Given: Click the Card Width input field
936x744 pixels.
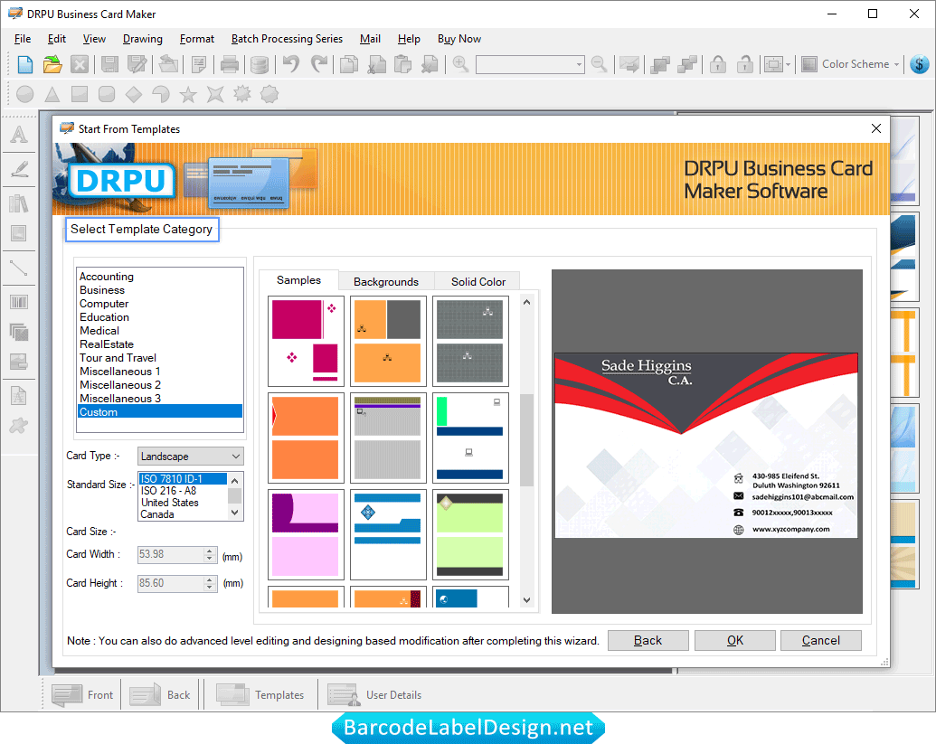Looking at the screenshot, I should pos(171,555).
